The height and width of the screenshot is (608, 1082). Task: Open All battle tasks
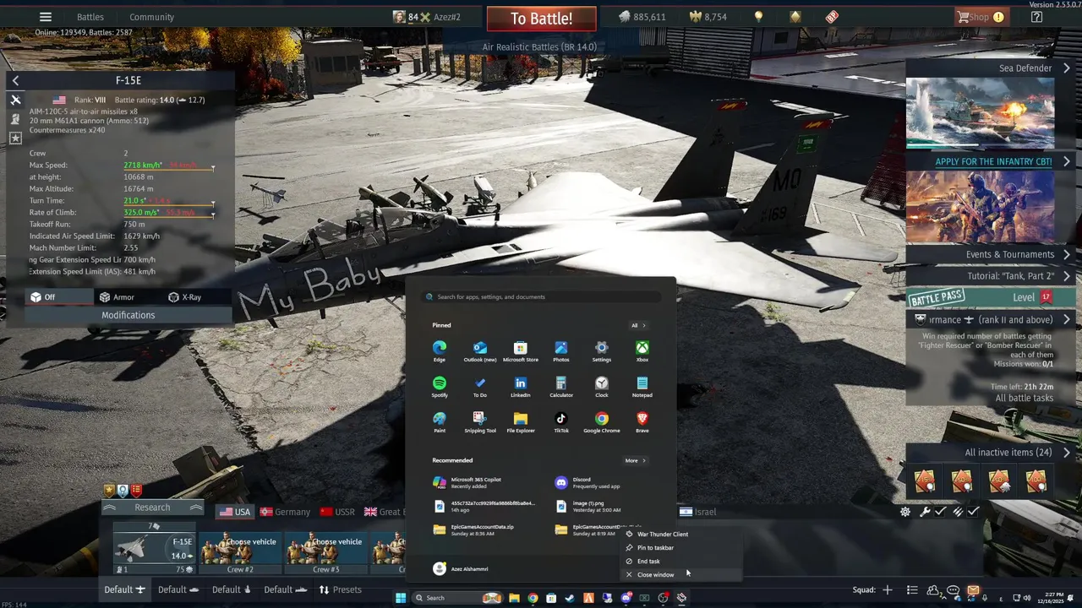pyautogui.click(x=1024, y=398)
